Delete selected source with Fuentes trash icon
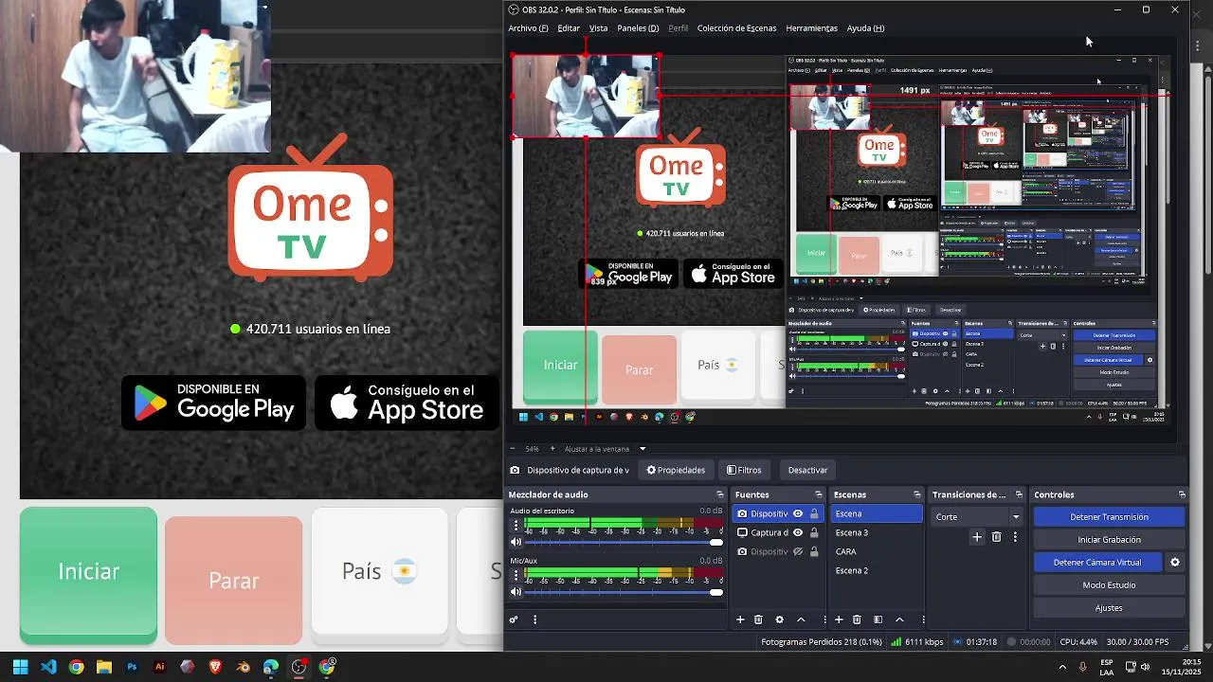 coord(758,619)
